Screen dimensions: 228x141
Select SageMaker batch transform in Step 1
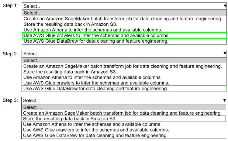pyautogui.click(x=123, y=18)
